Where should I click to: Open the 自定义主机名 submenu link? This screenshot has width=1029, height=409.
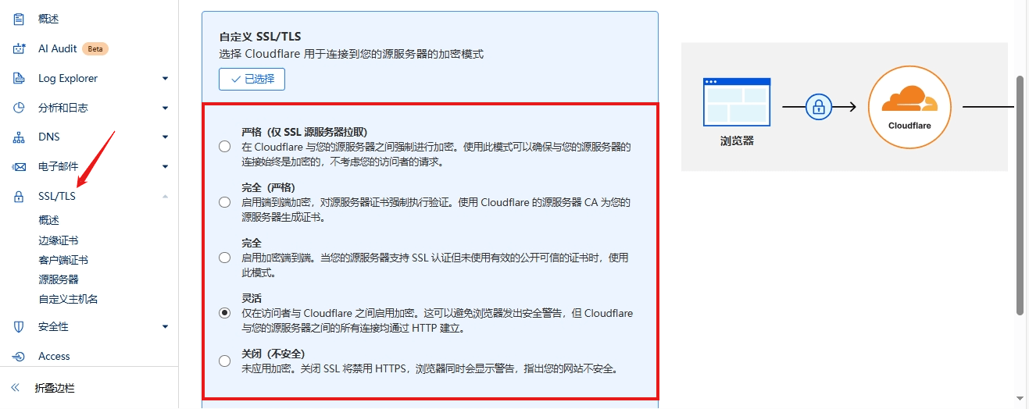point(68,299)
